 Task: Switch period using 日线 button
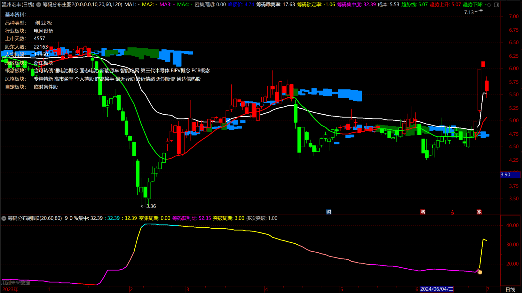510,289
